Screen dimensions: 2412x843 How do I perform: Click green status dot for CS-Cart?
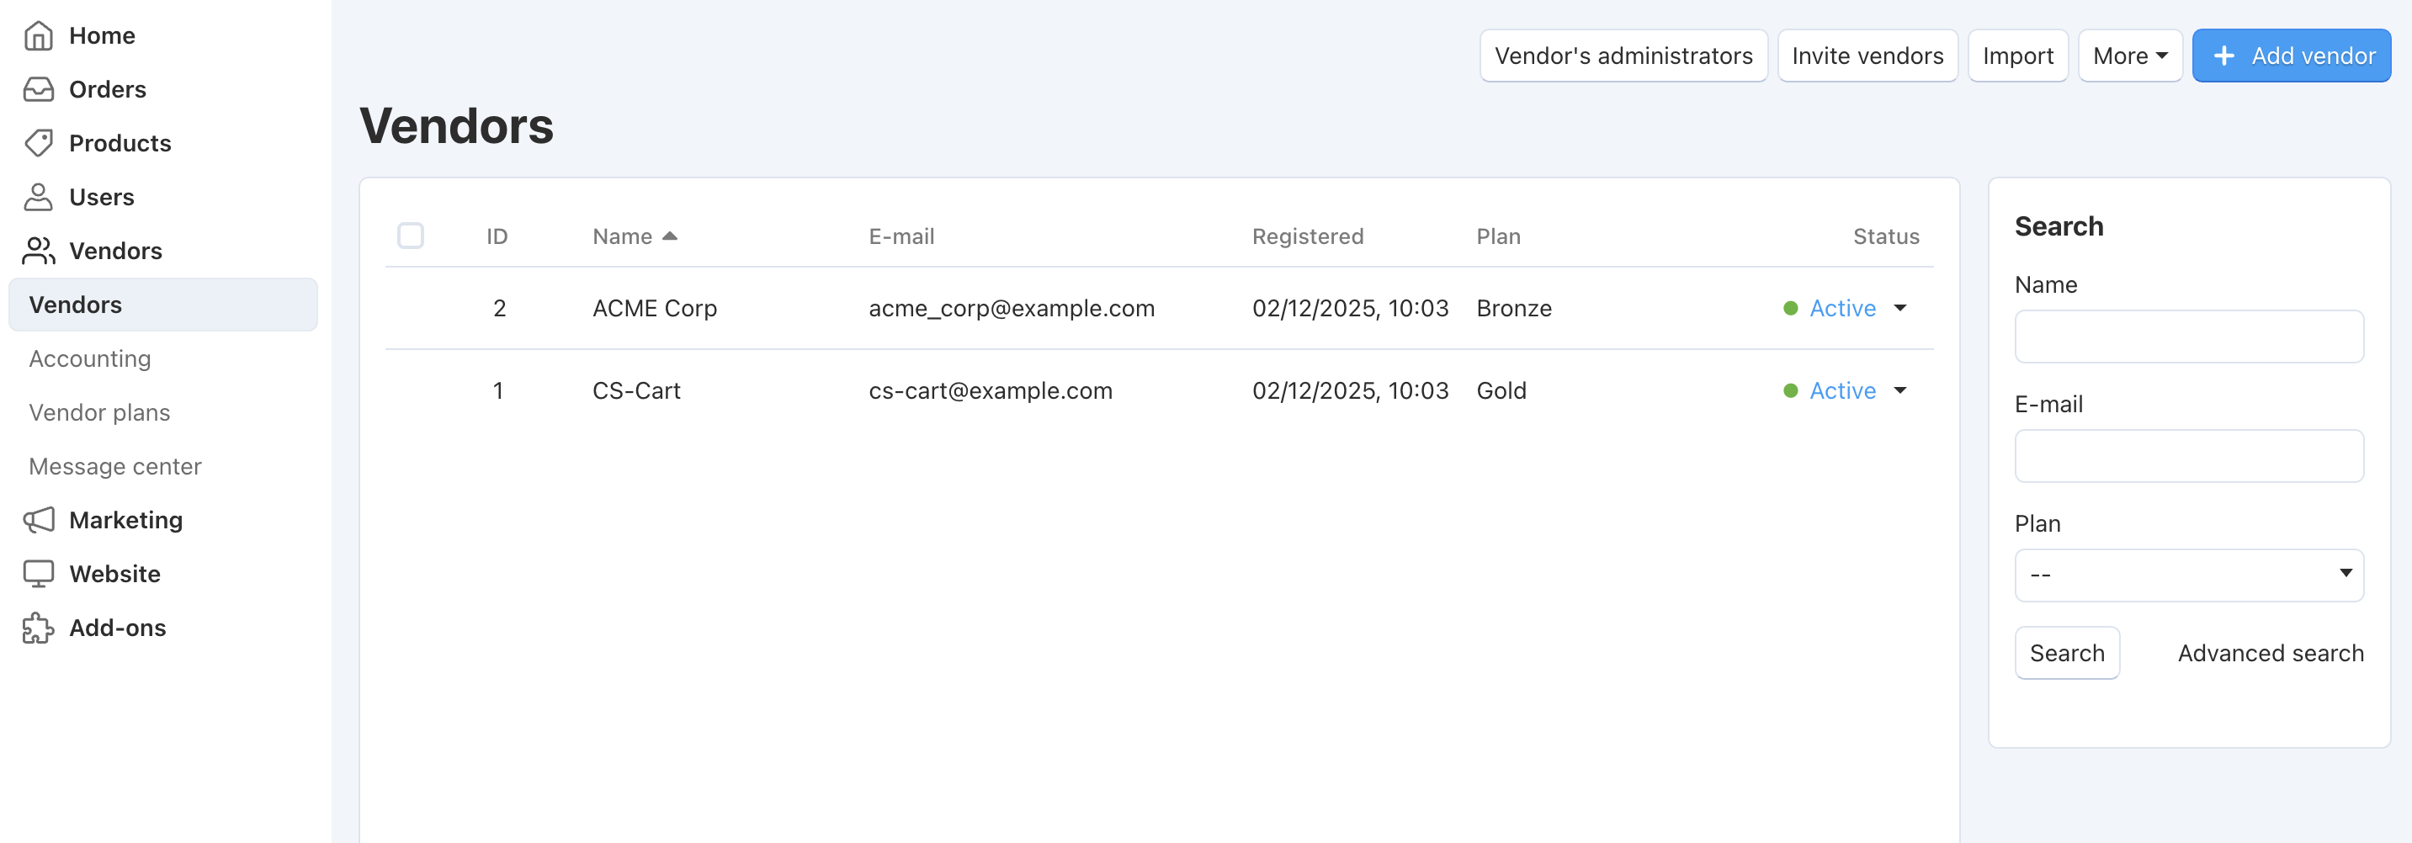[x=1790, y=391]
